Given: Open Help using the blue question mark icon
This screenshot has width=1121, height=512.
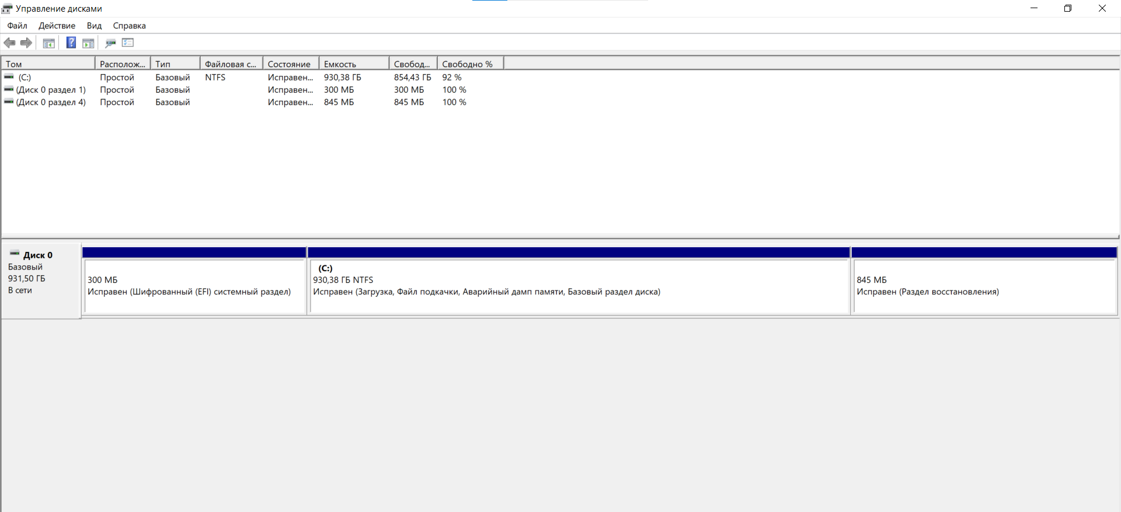Looking at the screenshot, I should coord(71,43).
